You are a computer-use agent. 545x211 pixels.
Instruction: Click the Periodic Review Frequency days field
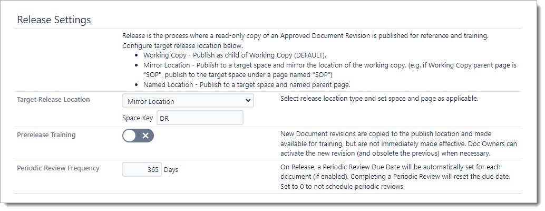[142, 169]
